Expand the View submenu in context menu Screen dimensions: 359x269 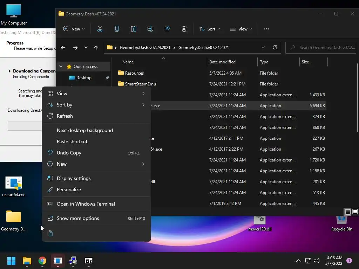click(x=96, y=94)
